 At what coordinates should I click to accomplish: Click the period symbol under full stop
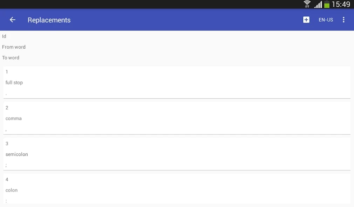[6, 93]
